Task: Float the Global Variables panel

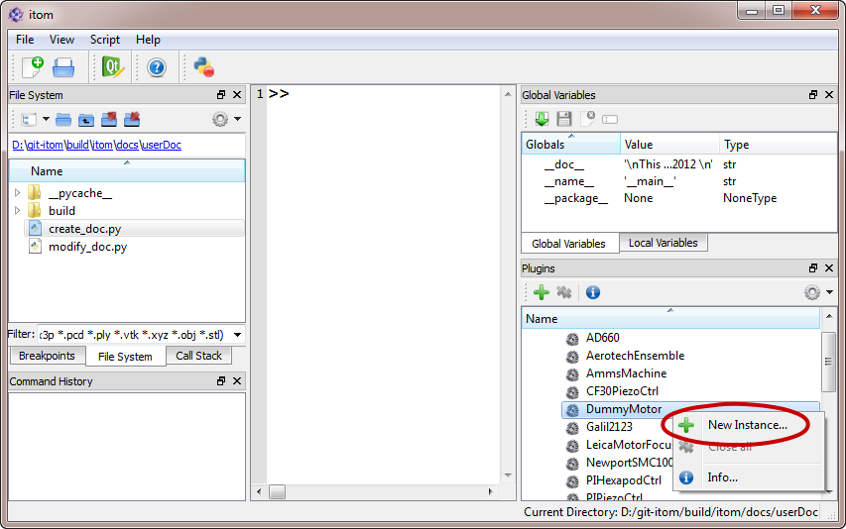Action: point(813,95)
